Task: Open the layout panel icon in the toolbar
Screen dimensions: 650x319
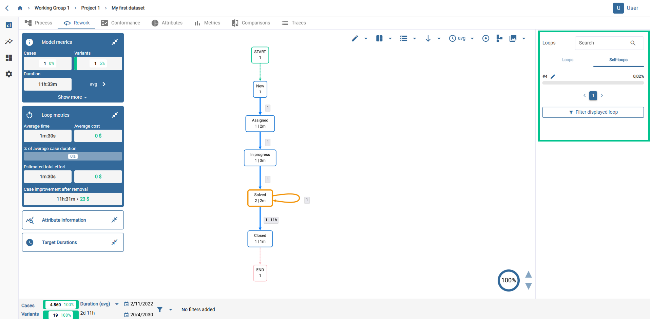Action: (379, 38)
